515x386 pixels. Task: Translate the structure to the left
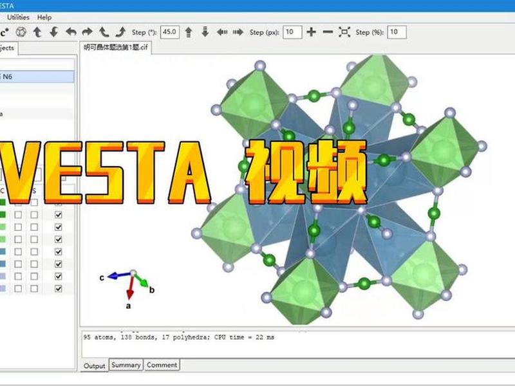click(222, 32)
